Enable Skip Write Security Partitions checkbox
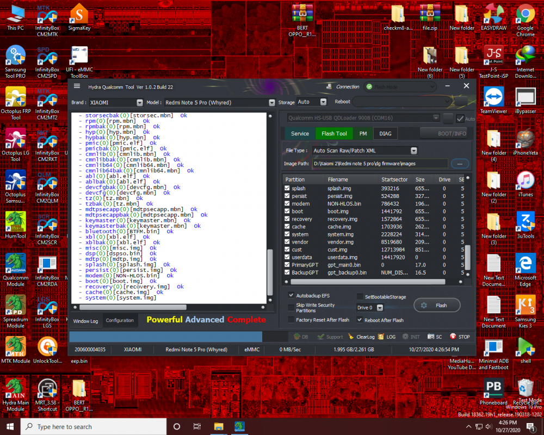The height and width of the screenshot is (435, 544). tap(291, 307)
